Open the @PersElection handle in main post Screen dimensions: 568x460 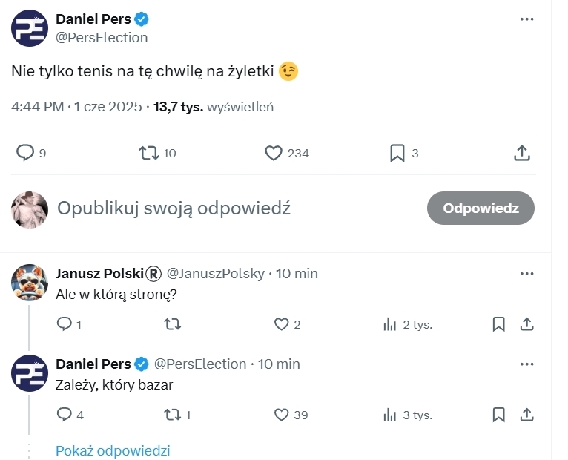coord(102,37)
